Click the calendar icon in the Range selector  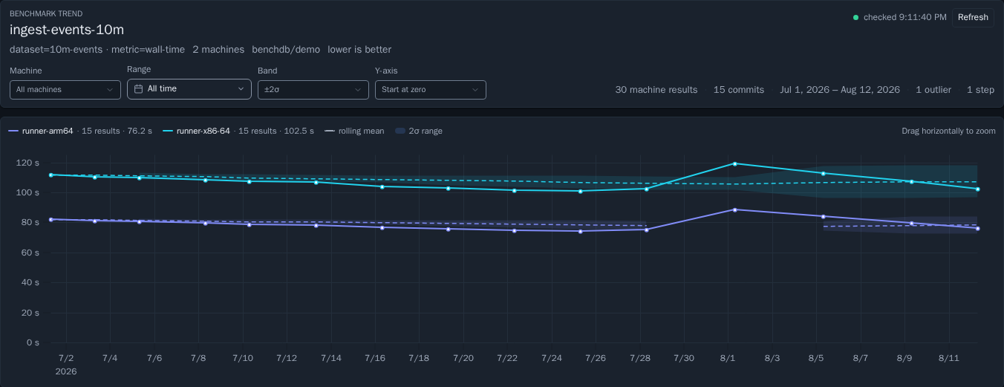point(139,88)
